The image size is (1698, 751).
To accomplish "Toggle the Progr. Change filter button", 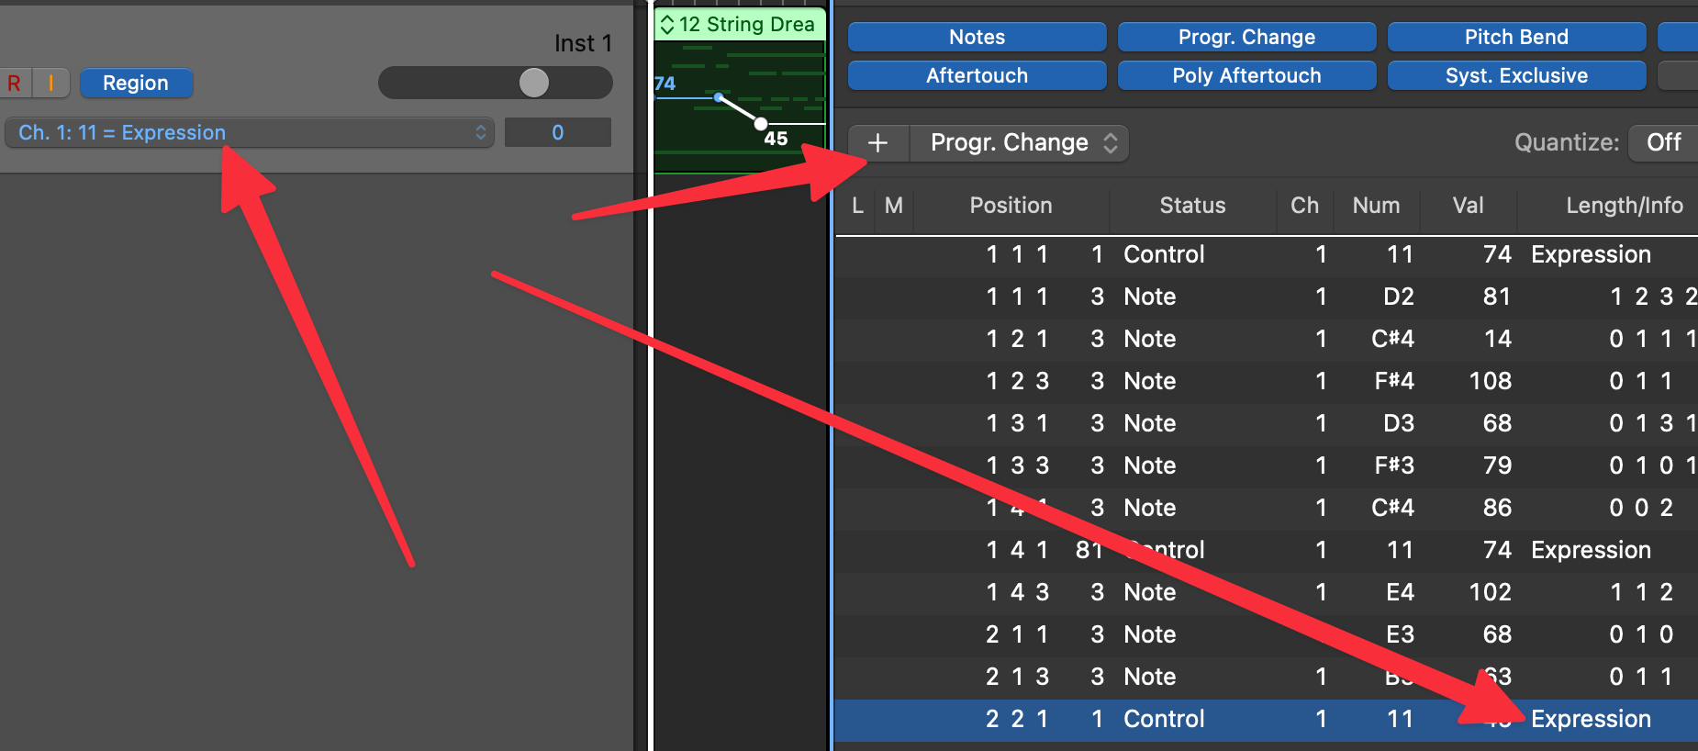I will 1246,37.
